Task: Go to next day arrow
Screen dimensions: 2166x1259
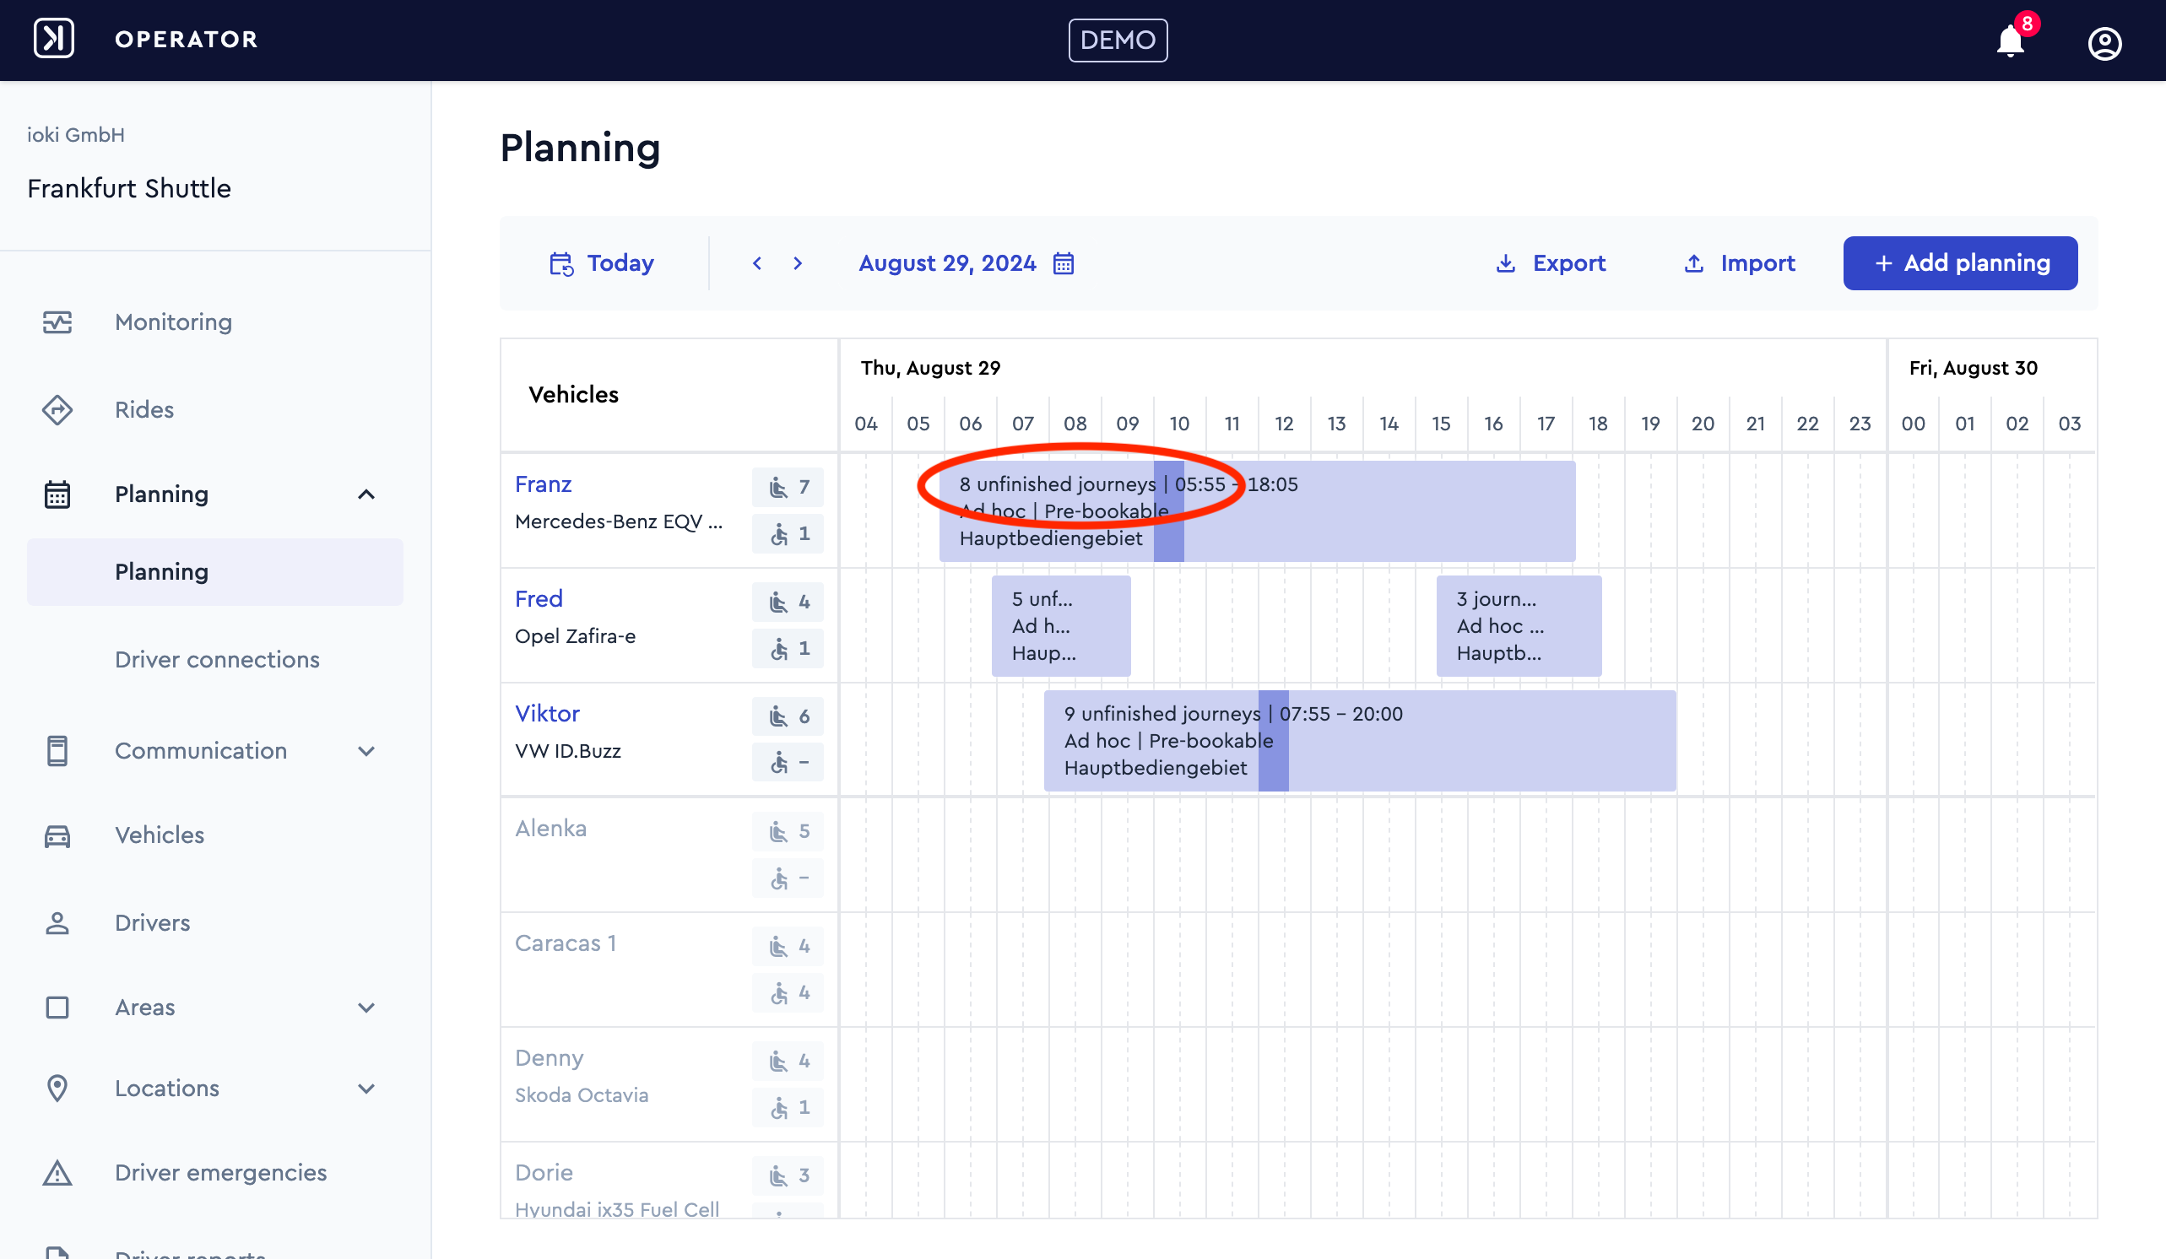Action: [x=798, y=263]
